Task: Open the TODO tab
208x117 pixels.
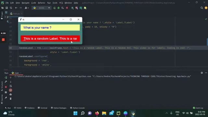Action: click(18, 108)
